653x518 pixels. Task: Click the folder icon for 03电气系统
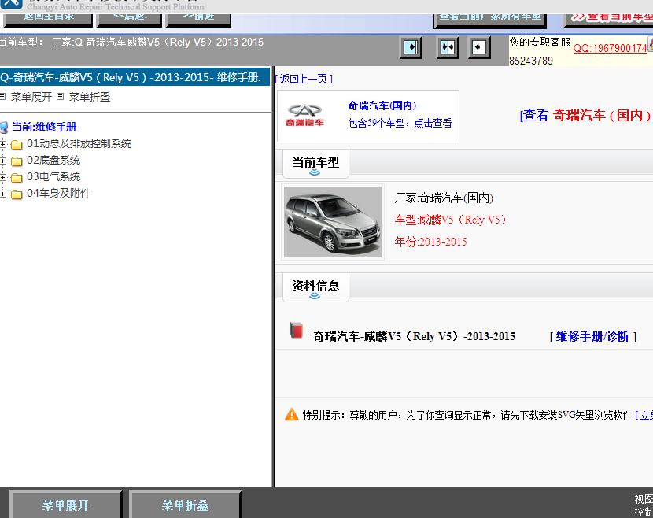coord(17,178)
